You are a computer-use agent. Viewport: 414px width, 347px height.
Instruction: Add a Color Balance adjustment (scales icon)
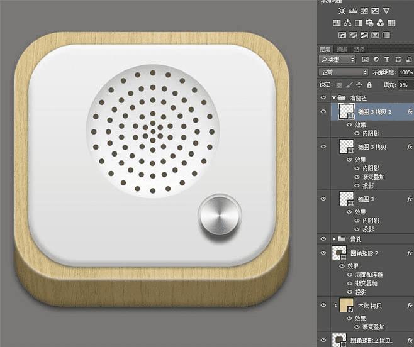347,23
